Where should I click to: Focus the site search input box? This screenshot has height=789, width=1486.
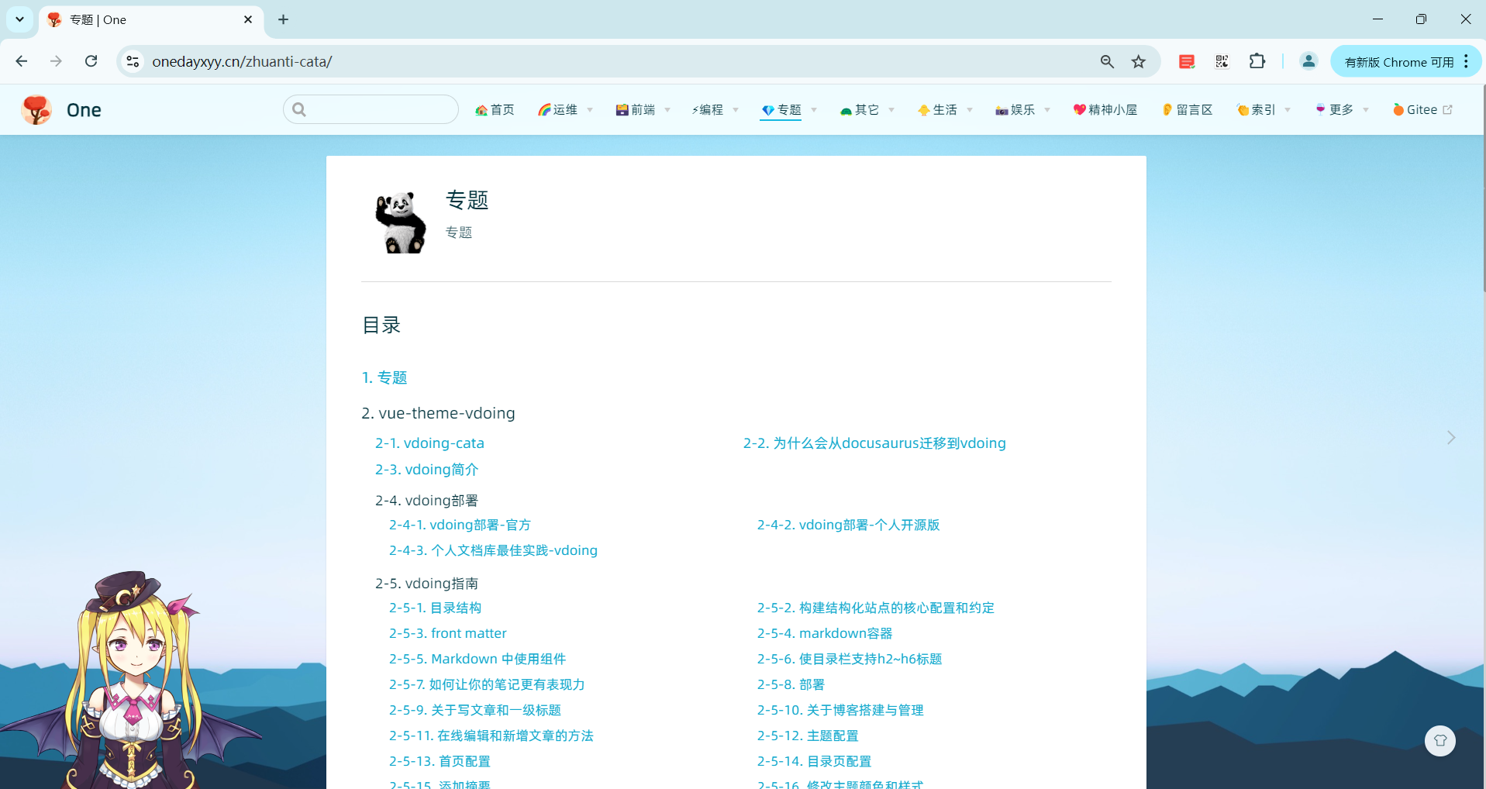coord(371,109)
